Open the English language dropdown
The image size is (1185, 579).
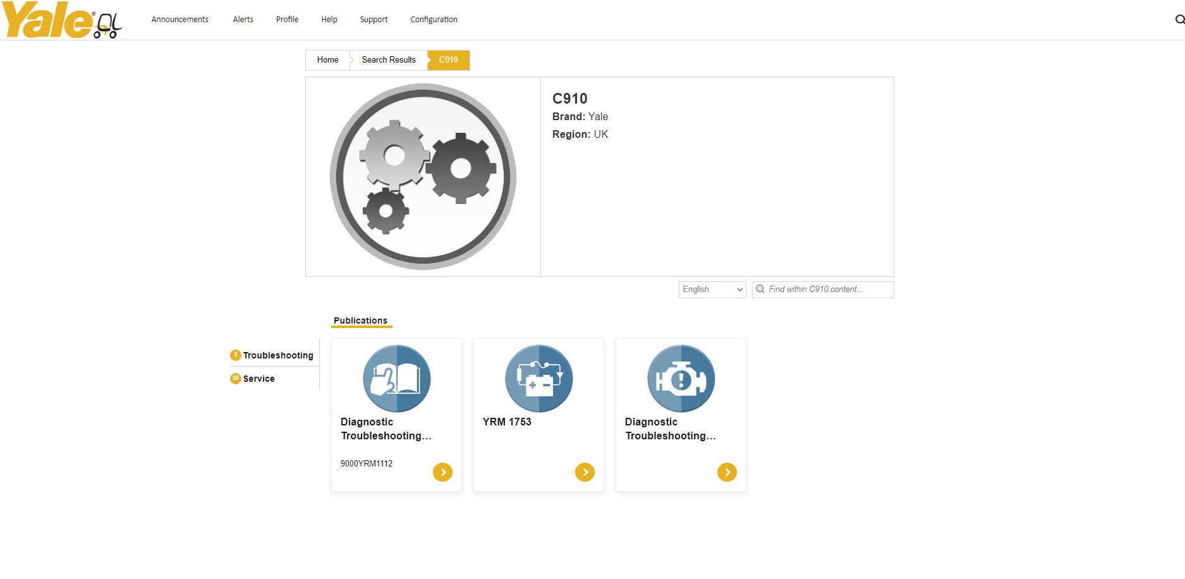(712, 289)
